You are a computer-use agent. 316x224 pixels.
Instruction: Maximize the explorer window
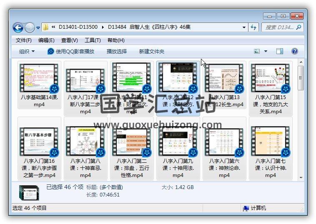pos(283,16)
